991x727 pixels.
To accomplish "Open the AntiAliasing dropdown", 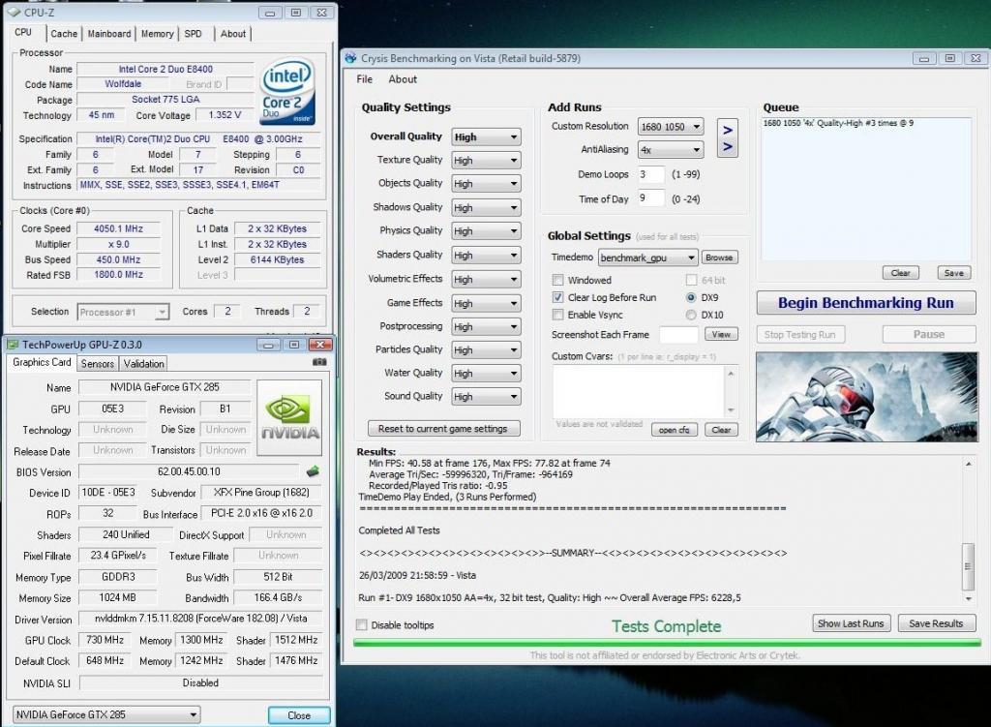I will coord(671,150).
